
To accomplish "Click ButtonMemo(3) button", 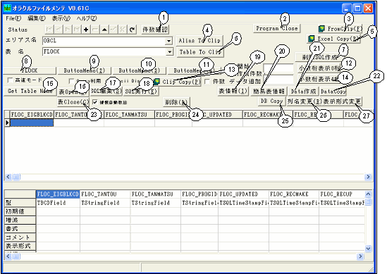I will pyautogui.click(x=140, y=70).
